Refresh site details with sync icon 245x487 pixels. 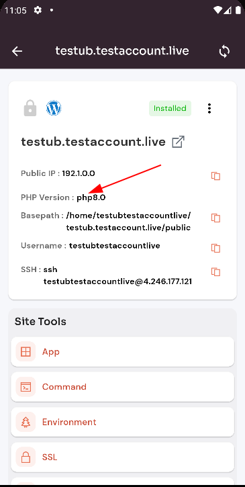tap(224, 52)
